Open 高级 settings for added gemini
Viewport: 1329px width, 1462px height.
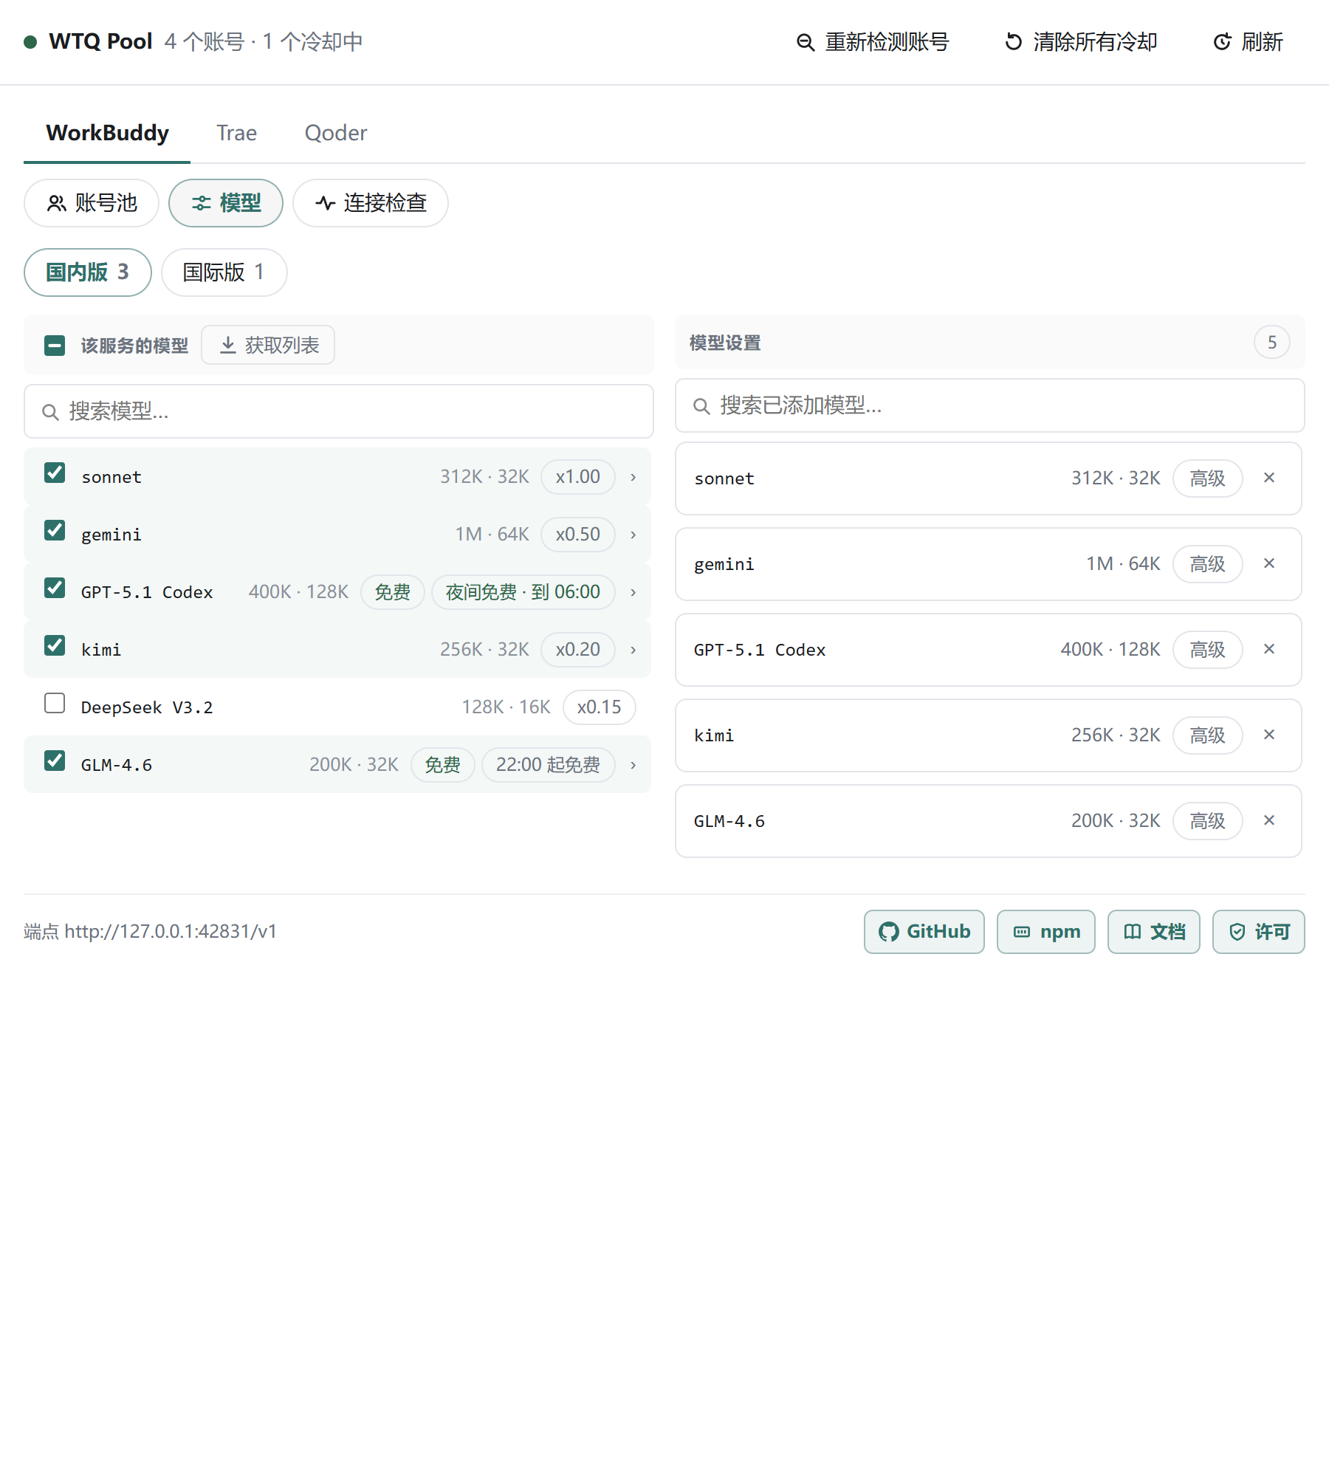pyautogui.click(x=1208, y=564)
